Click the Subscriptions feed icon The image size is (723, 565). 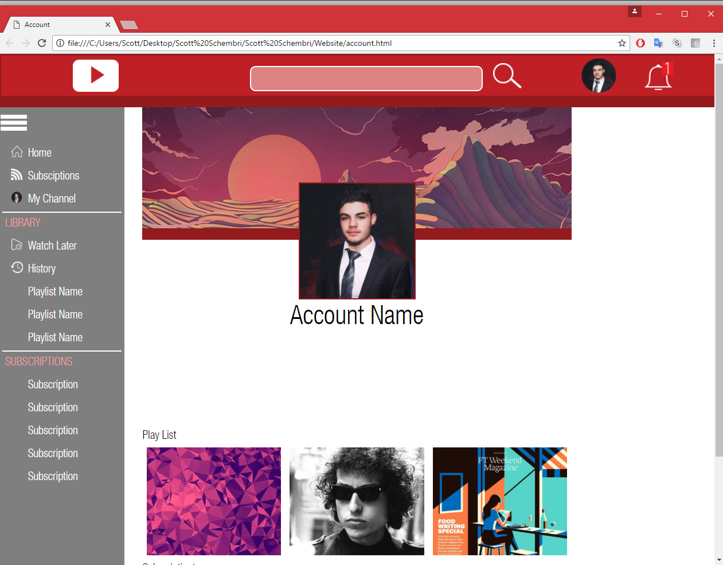click(x=17, y=174)
